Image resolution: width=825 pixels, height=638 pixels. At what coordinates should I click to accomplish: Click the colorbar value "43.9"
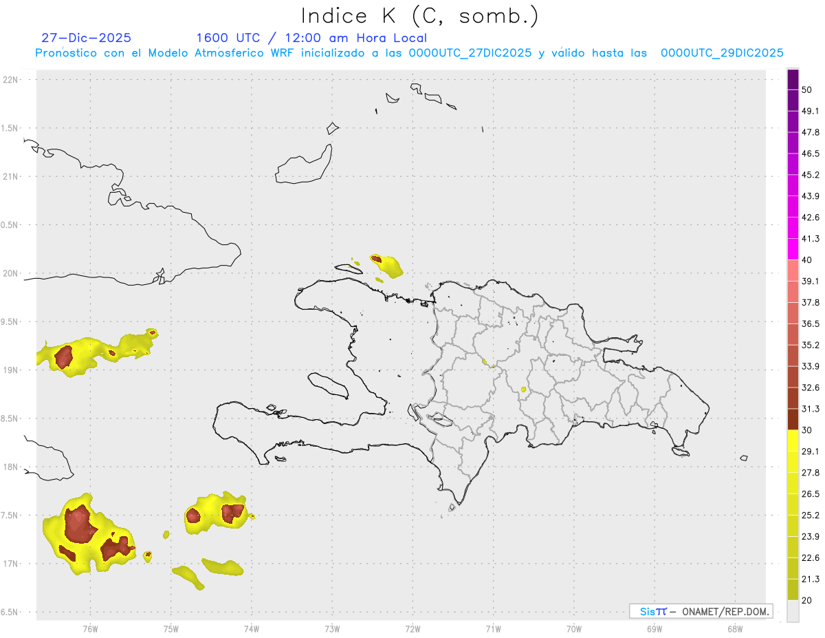(811, 196)
